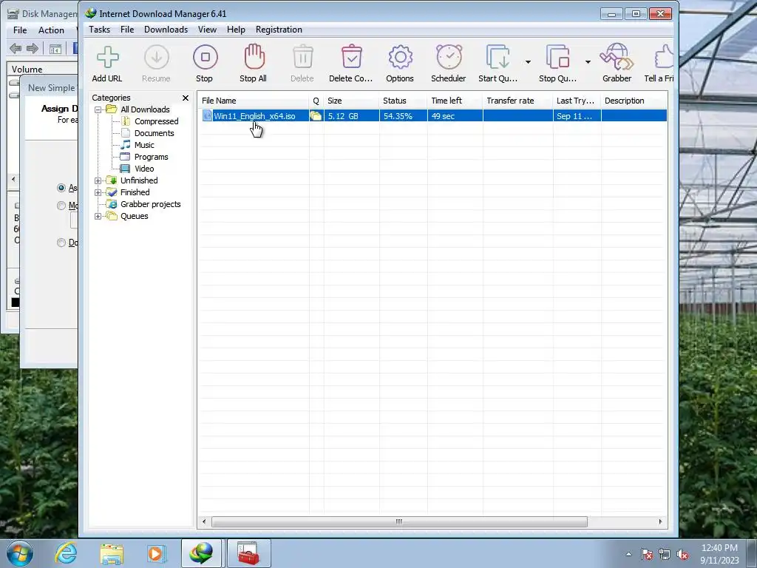Viewport: 757px width, 568px height.
Task: Open the Action menu in Disk Management
Action: [x=51, y=30]
